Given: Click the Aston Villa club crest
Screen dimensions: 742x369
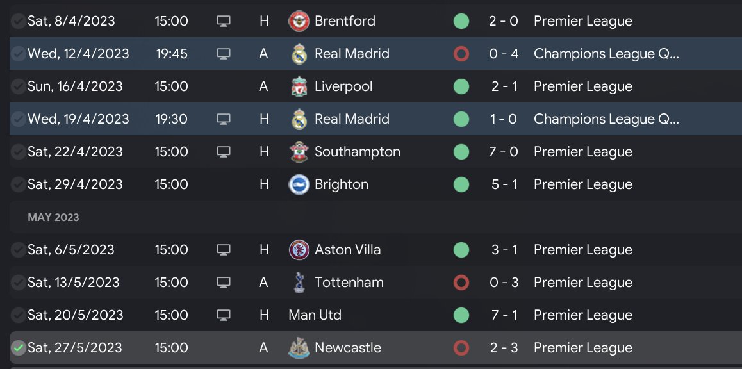Looking at the screenshot, I should (x=299, y=250).
